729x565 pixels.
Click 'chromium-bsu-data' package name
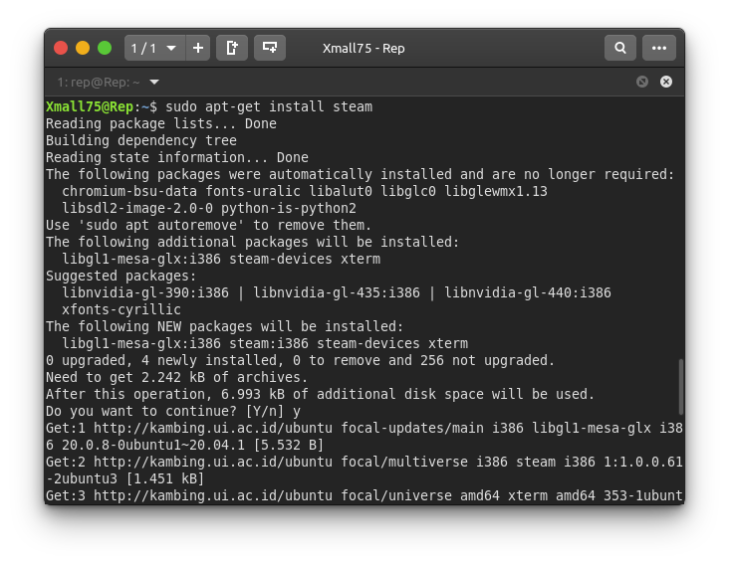[129, 191]
